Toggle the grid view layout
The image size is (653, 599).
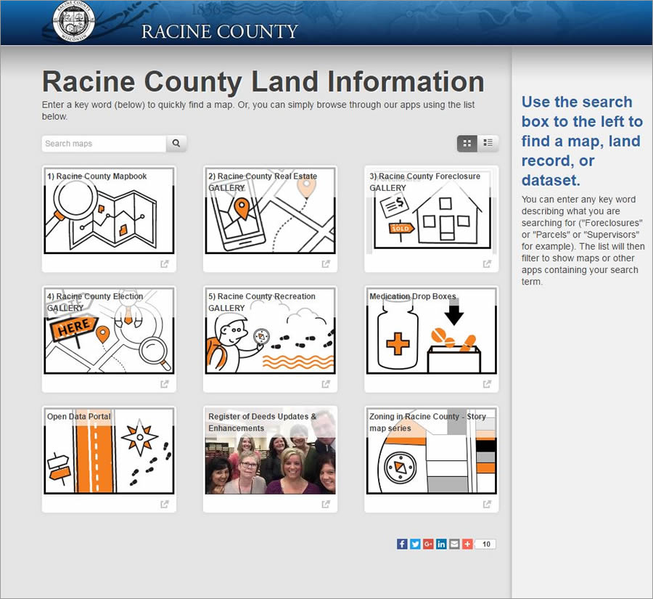tap(467, 143)
